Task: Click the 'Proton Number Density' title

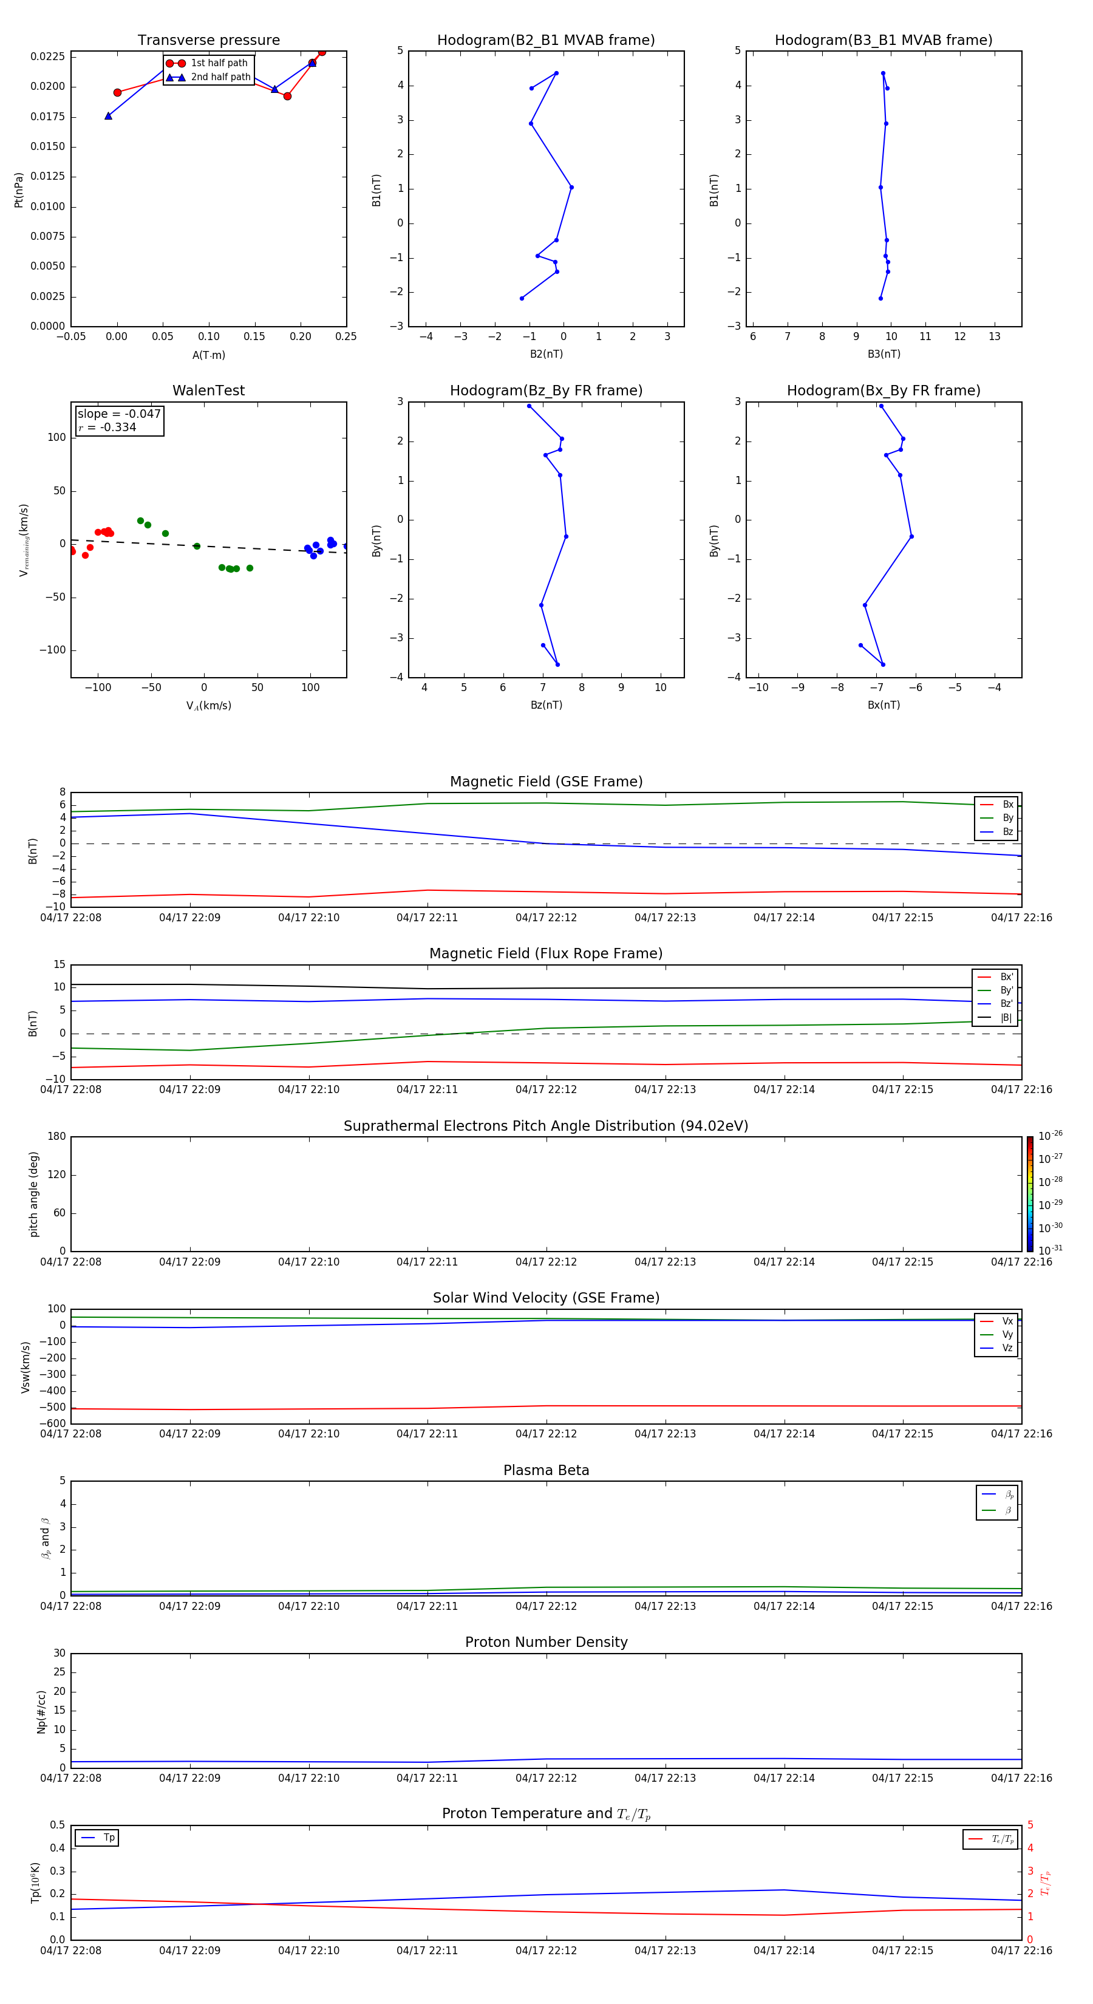Action: (546, 1642)
